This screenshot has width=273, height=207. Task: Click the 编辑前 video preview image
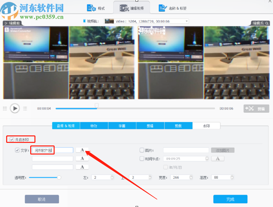(69, 63)
